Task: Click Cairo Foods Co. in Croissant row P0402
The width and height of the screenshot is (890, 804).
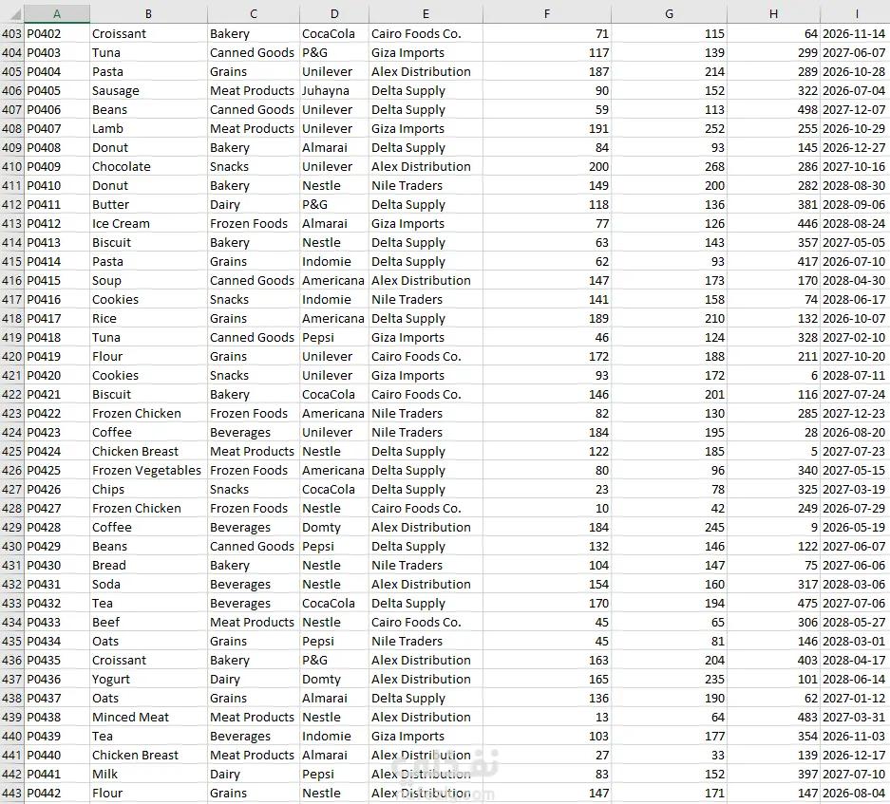Action: click(x=426, y=33)
